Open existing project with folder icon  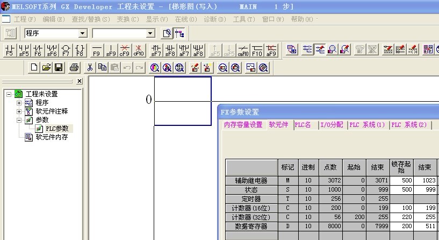46,67
